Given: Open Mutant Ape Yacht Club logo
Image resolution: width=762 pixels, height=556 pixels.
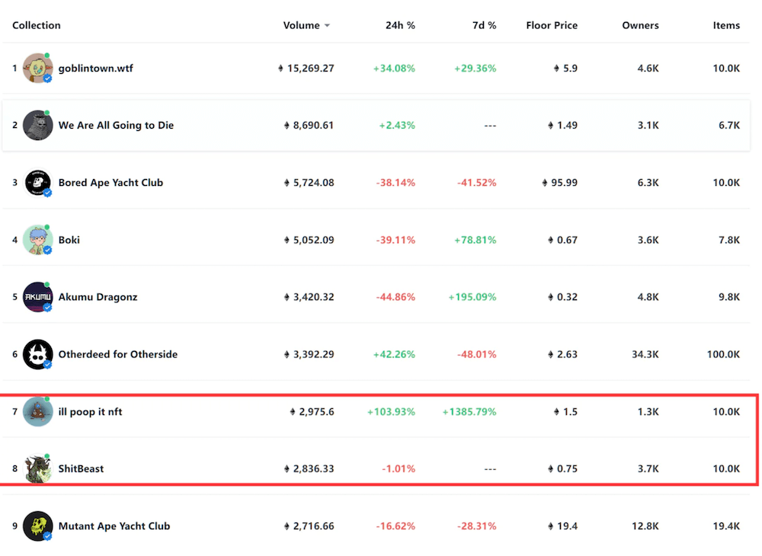Looking at the screenshot, I should click(38, 526).
